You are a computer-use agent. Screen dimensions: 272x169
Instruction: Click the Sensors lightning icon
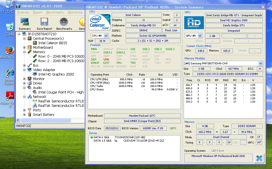click(82, 24)
